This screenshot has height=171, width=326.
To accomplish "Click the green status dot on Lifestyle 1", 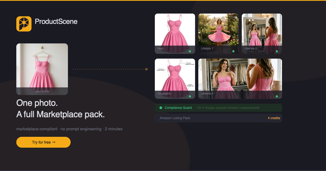I will pyautogui.click(x=233, y=51).
